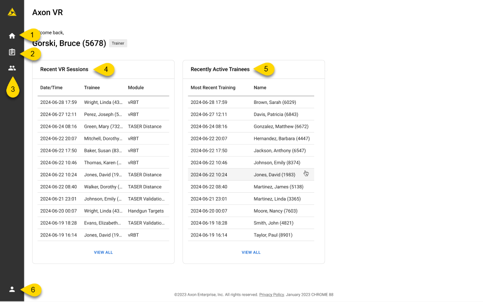Open the Privacy Policy link
The width and height of the screenshot is (483, 302).
click(x=271, y=295)
